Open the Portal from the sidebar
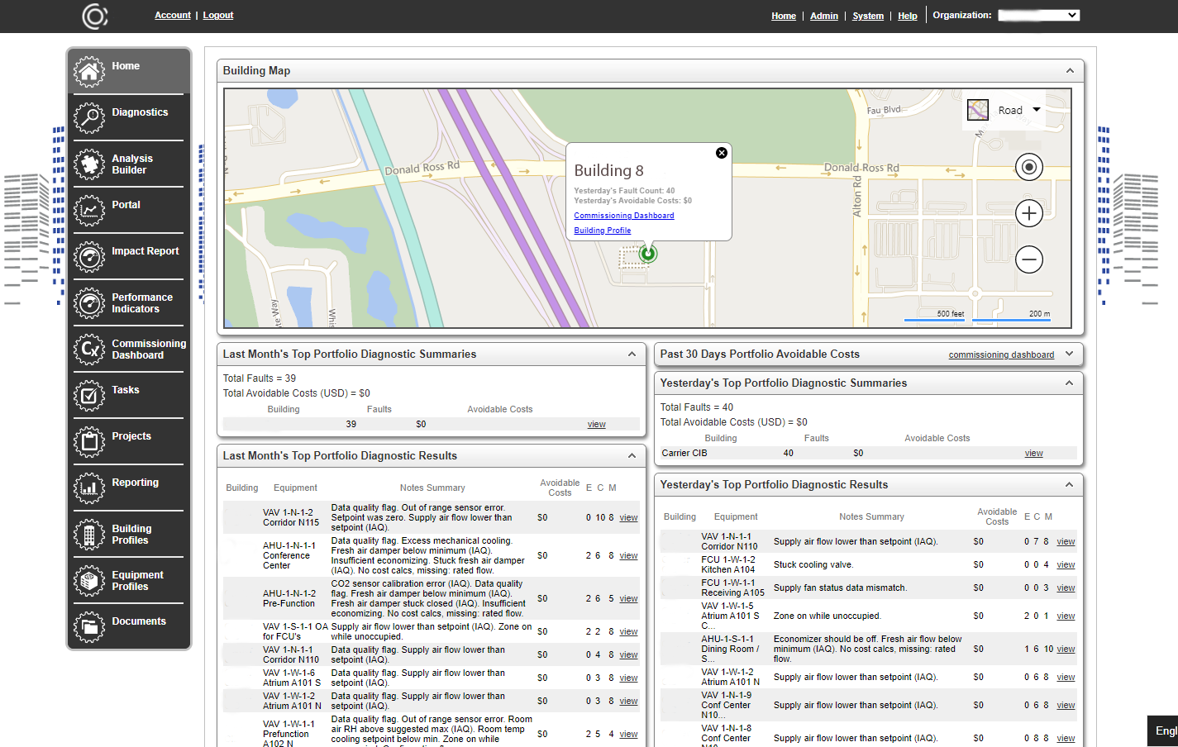This screenshot has height=747, width=1178. (x=89, y=210)
